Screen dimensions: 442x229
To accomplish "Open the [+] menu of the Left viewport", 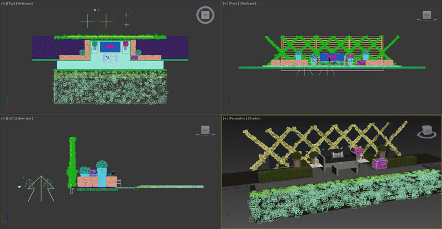I will coord(4,118).
